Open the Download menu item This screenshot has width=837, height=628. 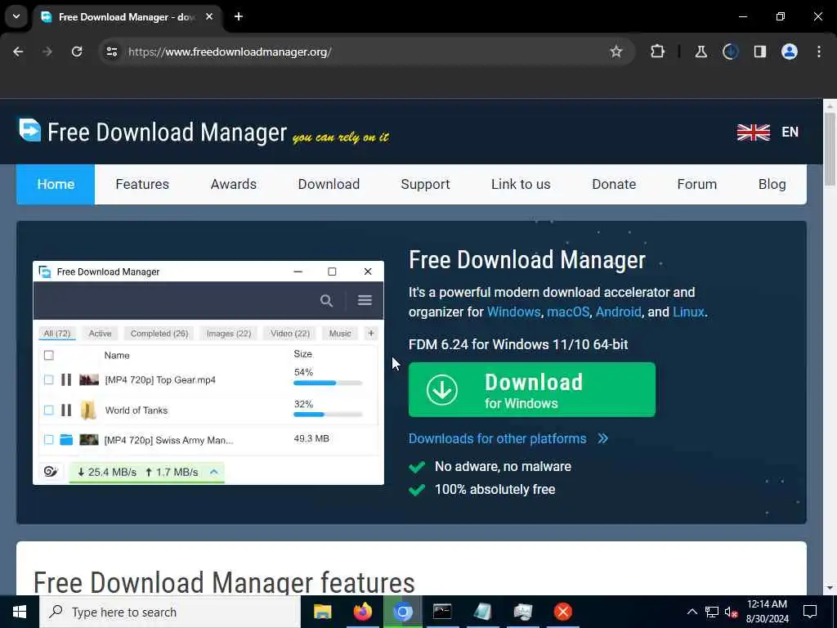pyautogui.click(x=329, y=184)
